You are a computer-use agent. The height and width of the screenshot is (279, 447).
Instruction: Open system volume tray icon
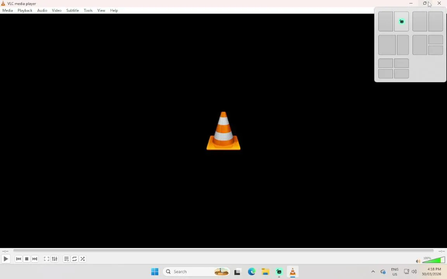point(414,272)
